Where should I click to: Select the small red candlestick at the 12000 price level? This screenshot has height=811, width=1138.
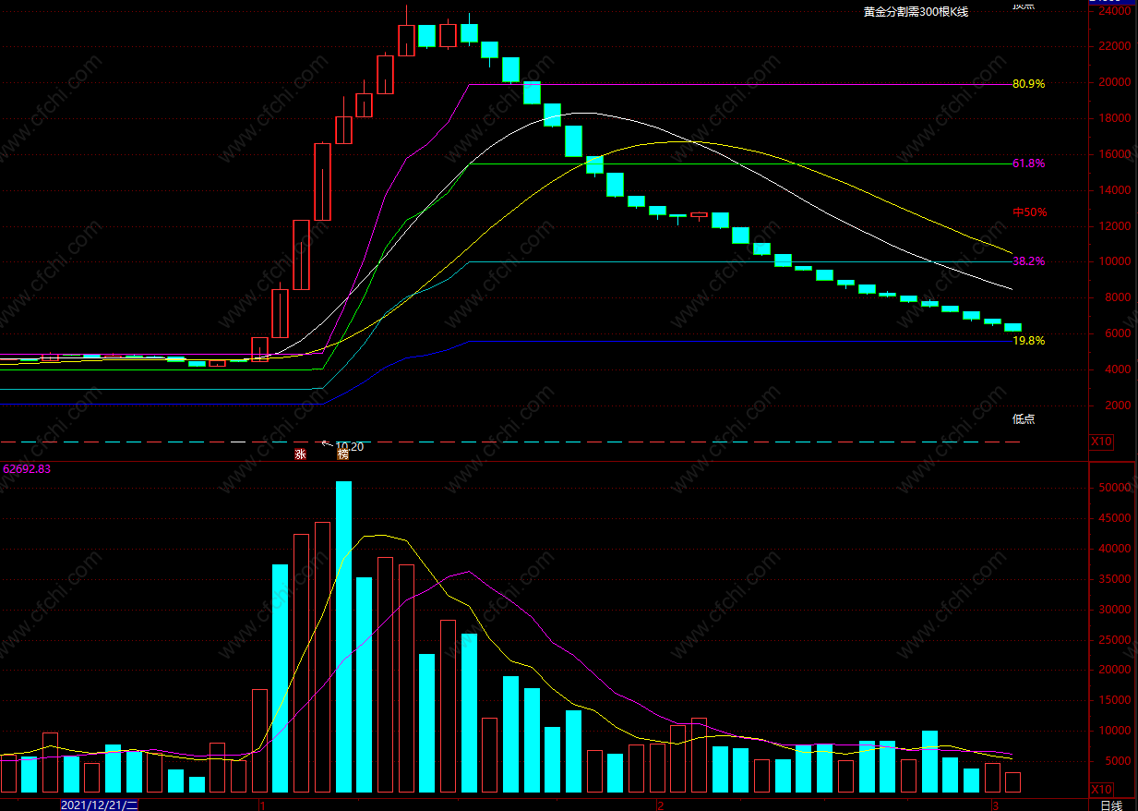(x=699, y=215)
